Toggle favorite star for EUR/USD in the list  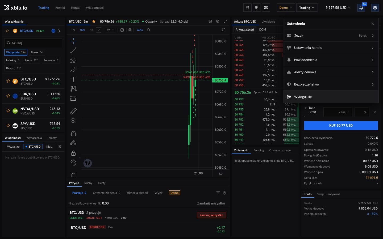[x=8, y=96]
